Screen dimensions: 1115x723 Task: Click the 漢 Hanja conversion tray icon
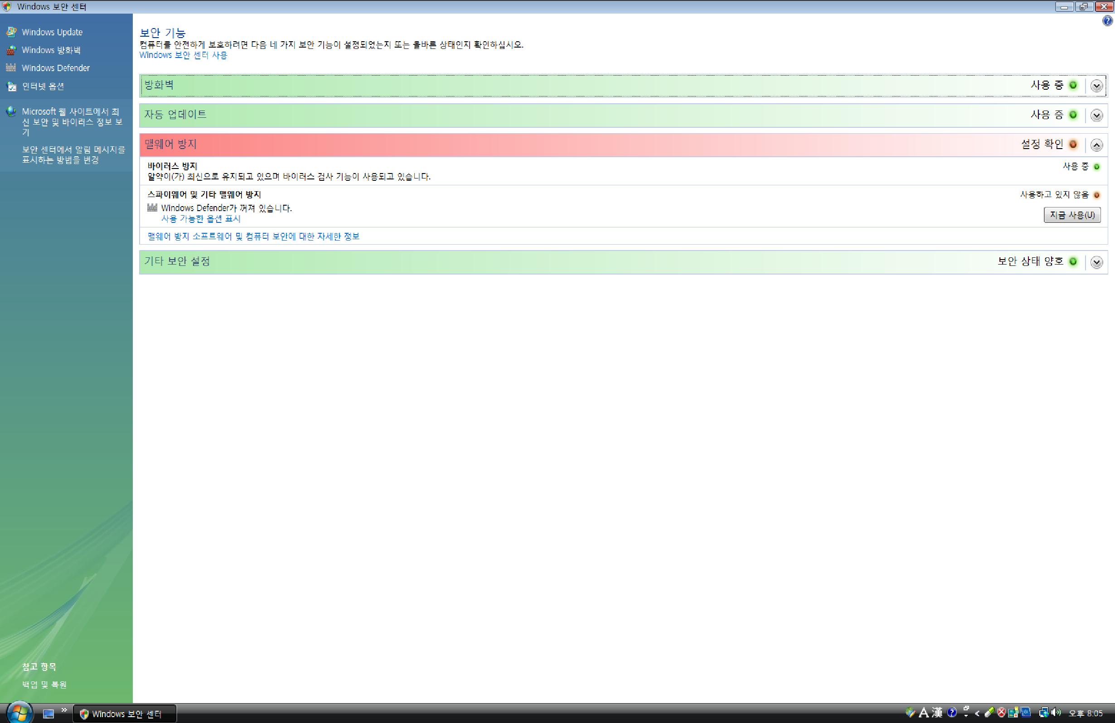937,713
